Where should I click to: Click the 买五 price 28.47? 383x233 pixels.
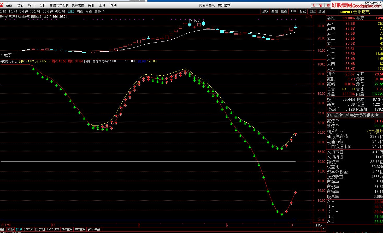[350, 69]
